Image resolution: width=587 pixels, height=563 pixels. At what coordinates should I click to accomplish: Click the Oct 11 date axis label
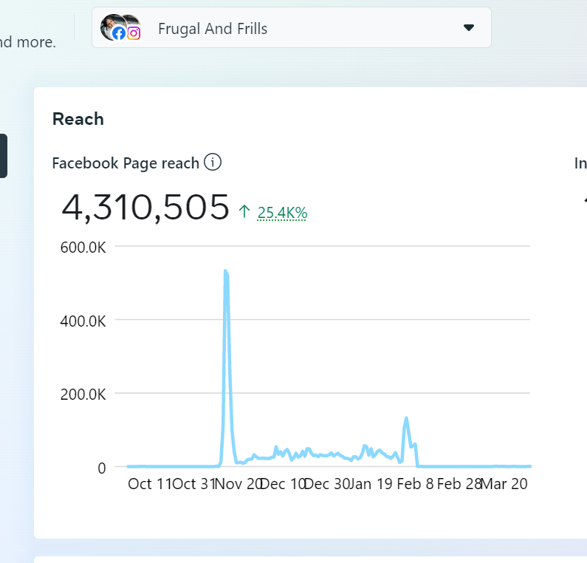pyautogui.click(x=149, y=484)
